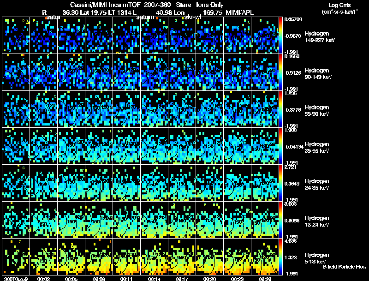
Task: Click the 'Stare' word in the title
Action: 183,5
